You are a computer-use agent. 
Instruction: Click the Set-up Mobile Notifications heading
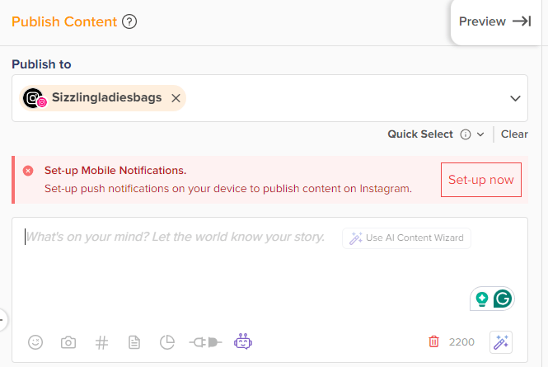pyautogui.click(x=115, y=171)
